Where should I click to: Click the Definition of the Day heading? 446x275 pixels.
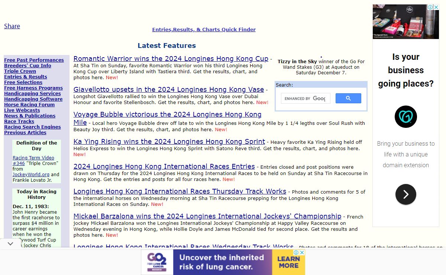36,146
